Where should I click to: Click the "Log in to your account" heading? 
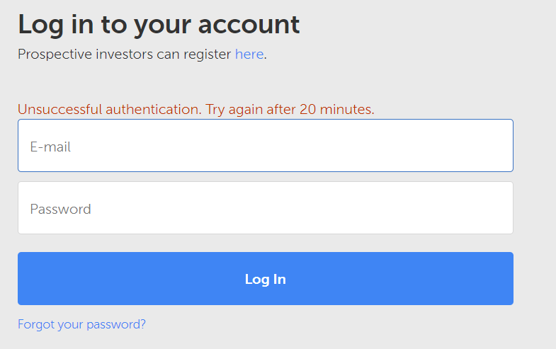pos(159,25)
